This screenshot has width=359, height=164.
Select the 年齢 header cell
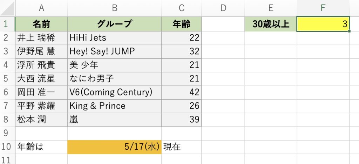tap(181, 24)
